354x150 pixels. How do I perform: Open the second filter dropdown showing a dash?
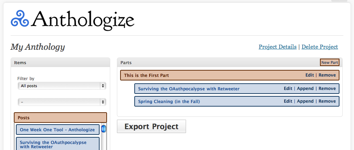pos(62,102)
